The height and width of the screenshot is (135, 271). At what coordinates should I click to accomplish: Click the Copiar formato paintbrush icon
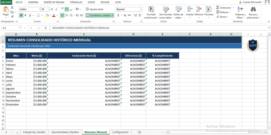coord(12,17)
